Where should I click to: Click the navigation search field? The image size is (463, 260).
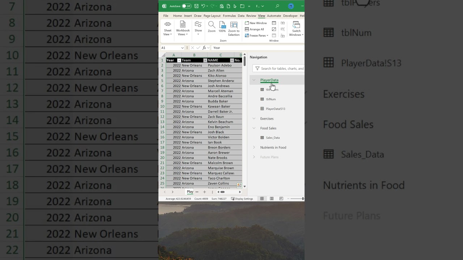point(279,68)
